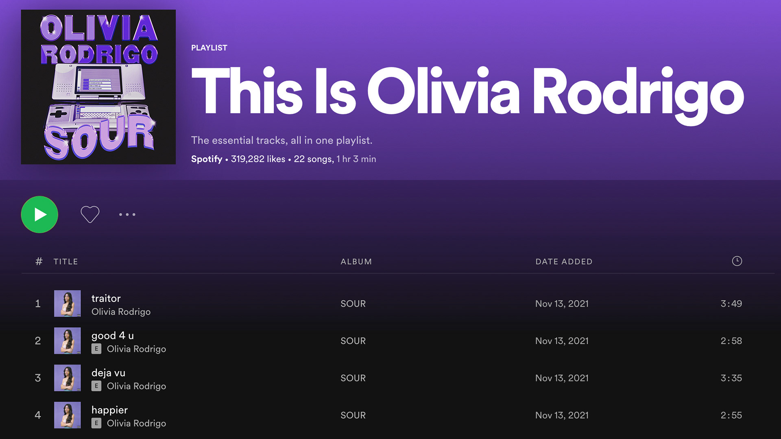Sort by the DATE ADDED column header
The width and height of the screenshot is (781, 439).
564,261
